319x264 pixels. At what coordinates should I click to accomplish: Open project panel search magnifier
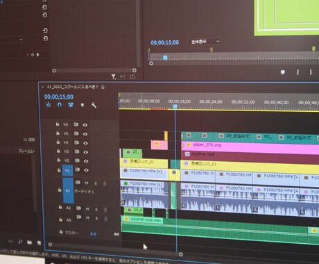pos(20,242)
